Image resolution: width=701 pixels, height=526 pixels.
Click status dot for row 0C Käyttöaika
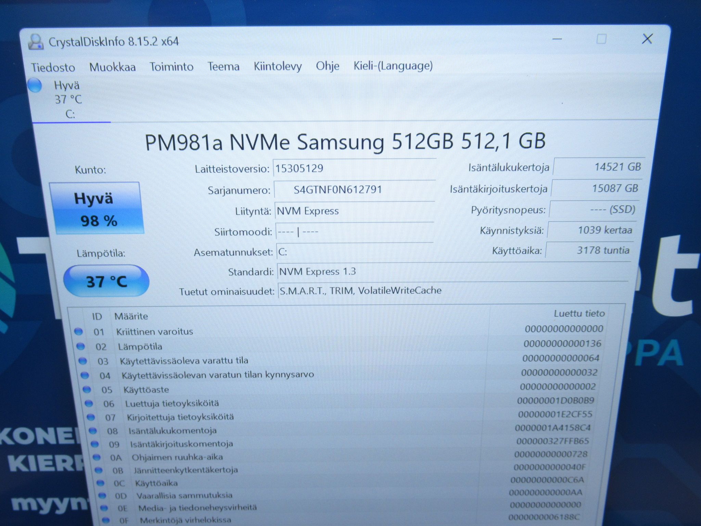pos(100,483)
